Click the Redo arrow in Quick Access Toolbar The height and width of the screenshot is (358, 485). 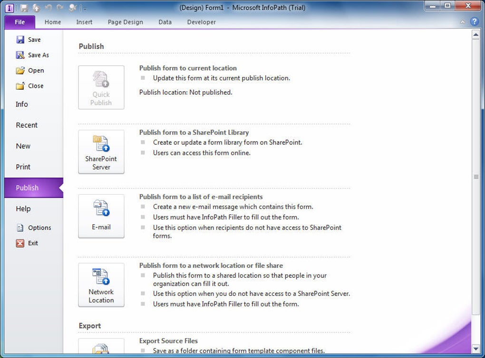coord(60,8)
